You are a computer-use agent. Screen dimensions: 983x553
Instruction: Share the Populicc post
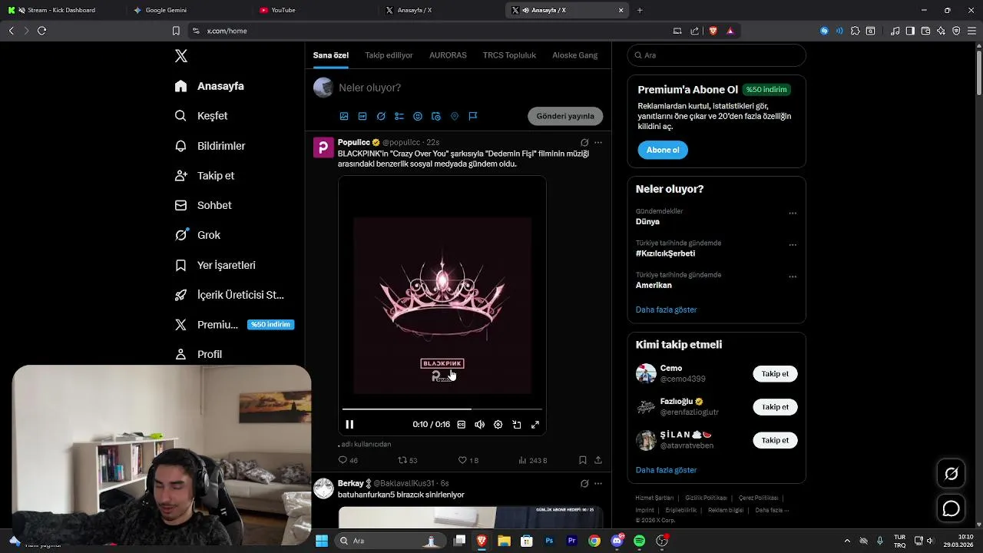point(598,460)
